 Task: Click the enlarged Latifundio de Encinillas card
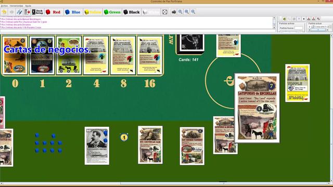pyautogui.click(x=257, y=108)
